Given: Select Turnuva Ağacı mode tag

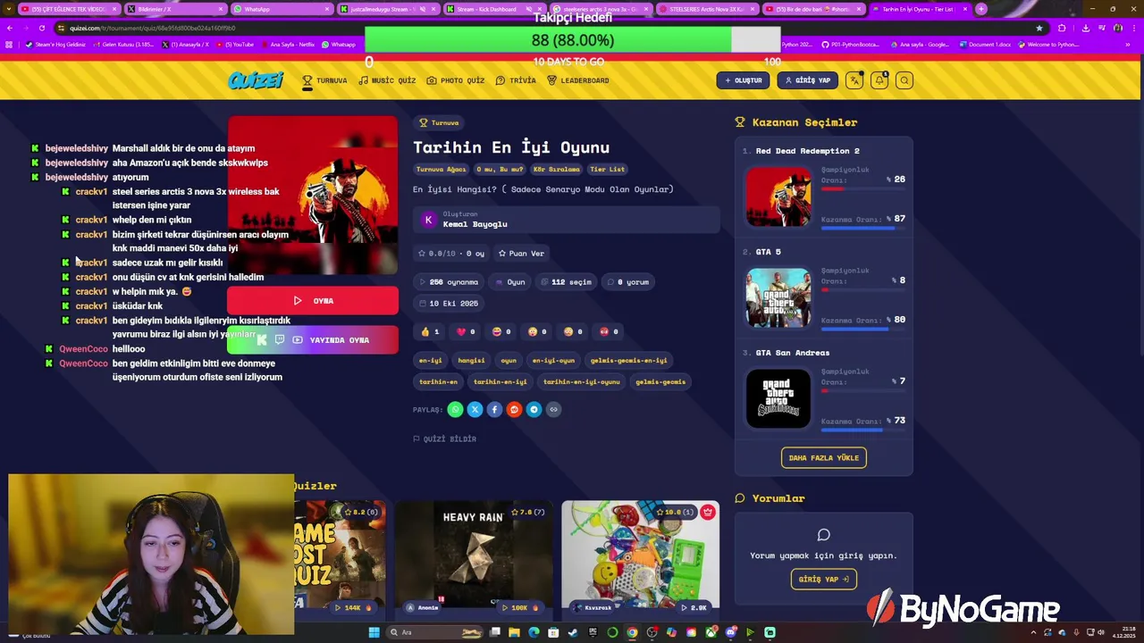Looking at the screenshot, I should coord(441,169).
